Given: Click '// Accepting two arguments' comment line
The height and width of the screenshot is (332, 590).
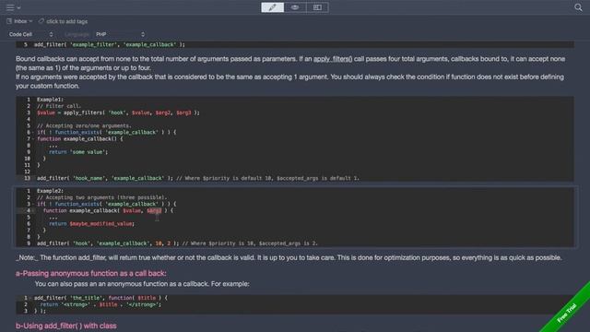Looking at the screenshot, I should pos(101,197).
